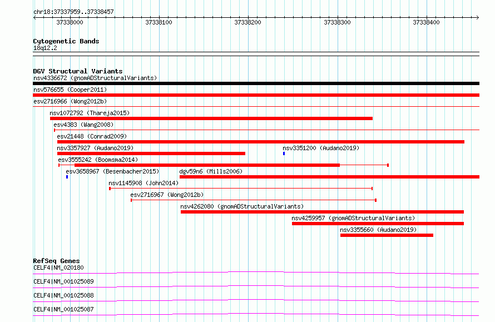
Task: Click the red bar of nsv3355660
Action: click(387, 235)
